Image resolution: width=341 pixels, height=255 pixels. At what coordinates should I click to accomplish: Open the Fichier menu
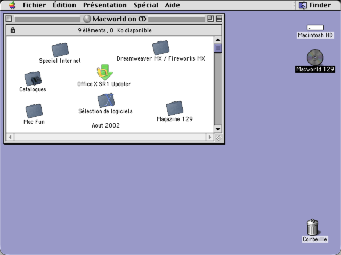[x=34, y=5]
